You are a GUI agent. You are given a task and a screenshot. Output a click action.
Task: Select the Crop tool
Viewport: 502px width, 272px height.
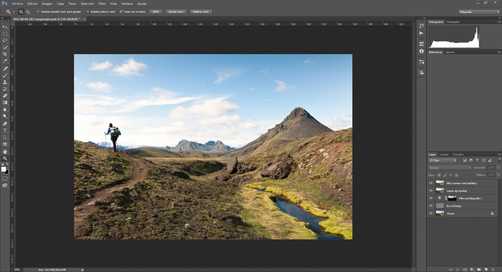point(5,54)
